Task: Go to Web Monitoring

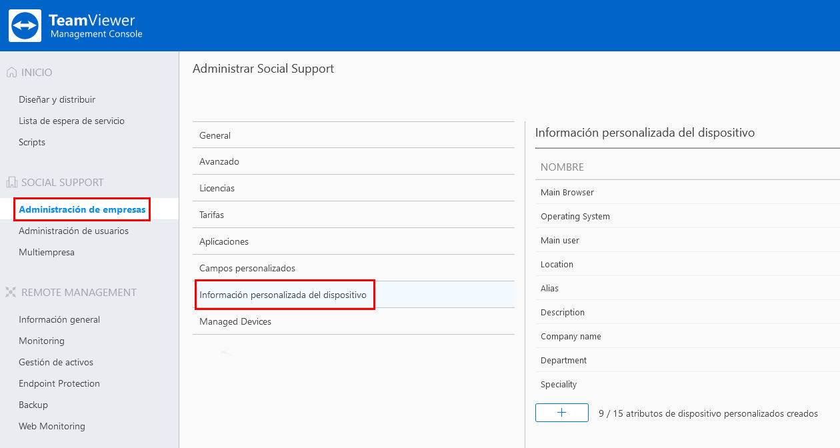Action: click(52, 426)
